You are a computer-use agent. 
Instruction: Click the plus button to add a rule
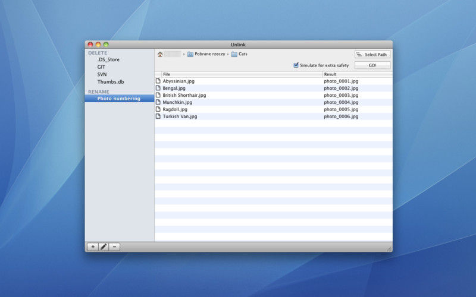[93, 247]
